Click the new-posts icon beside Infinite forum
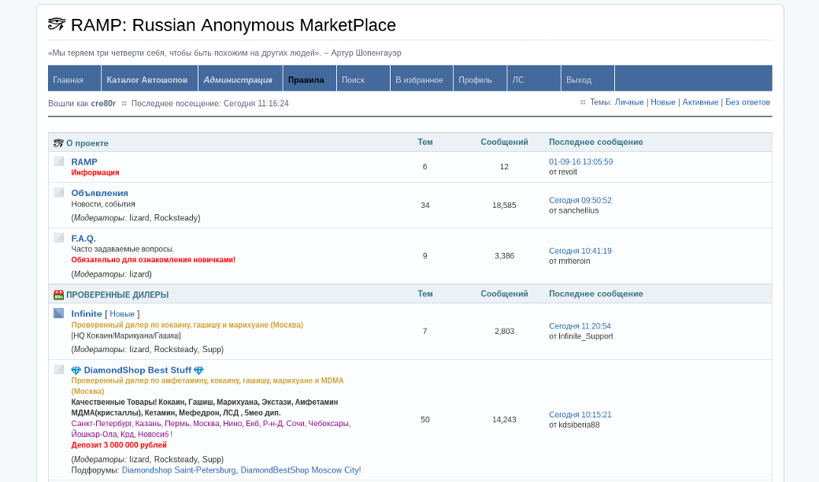 click(58, 313)
